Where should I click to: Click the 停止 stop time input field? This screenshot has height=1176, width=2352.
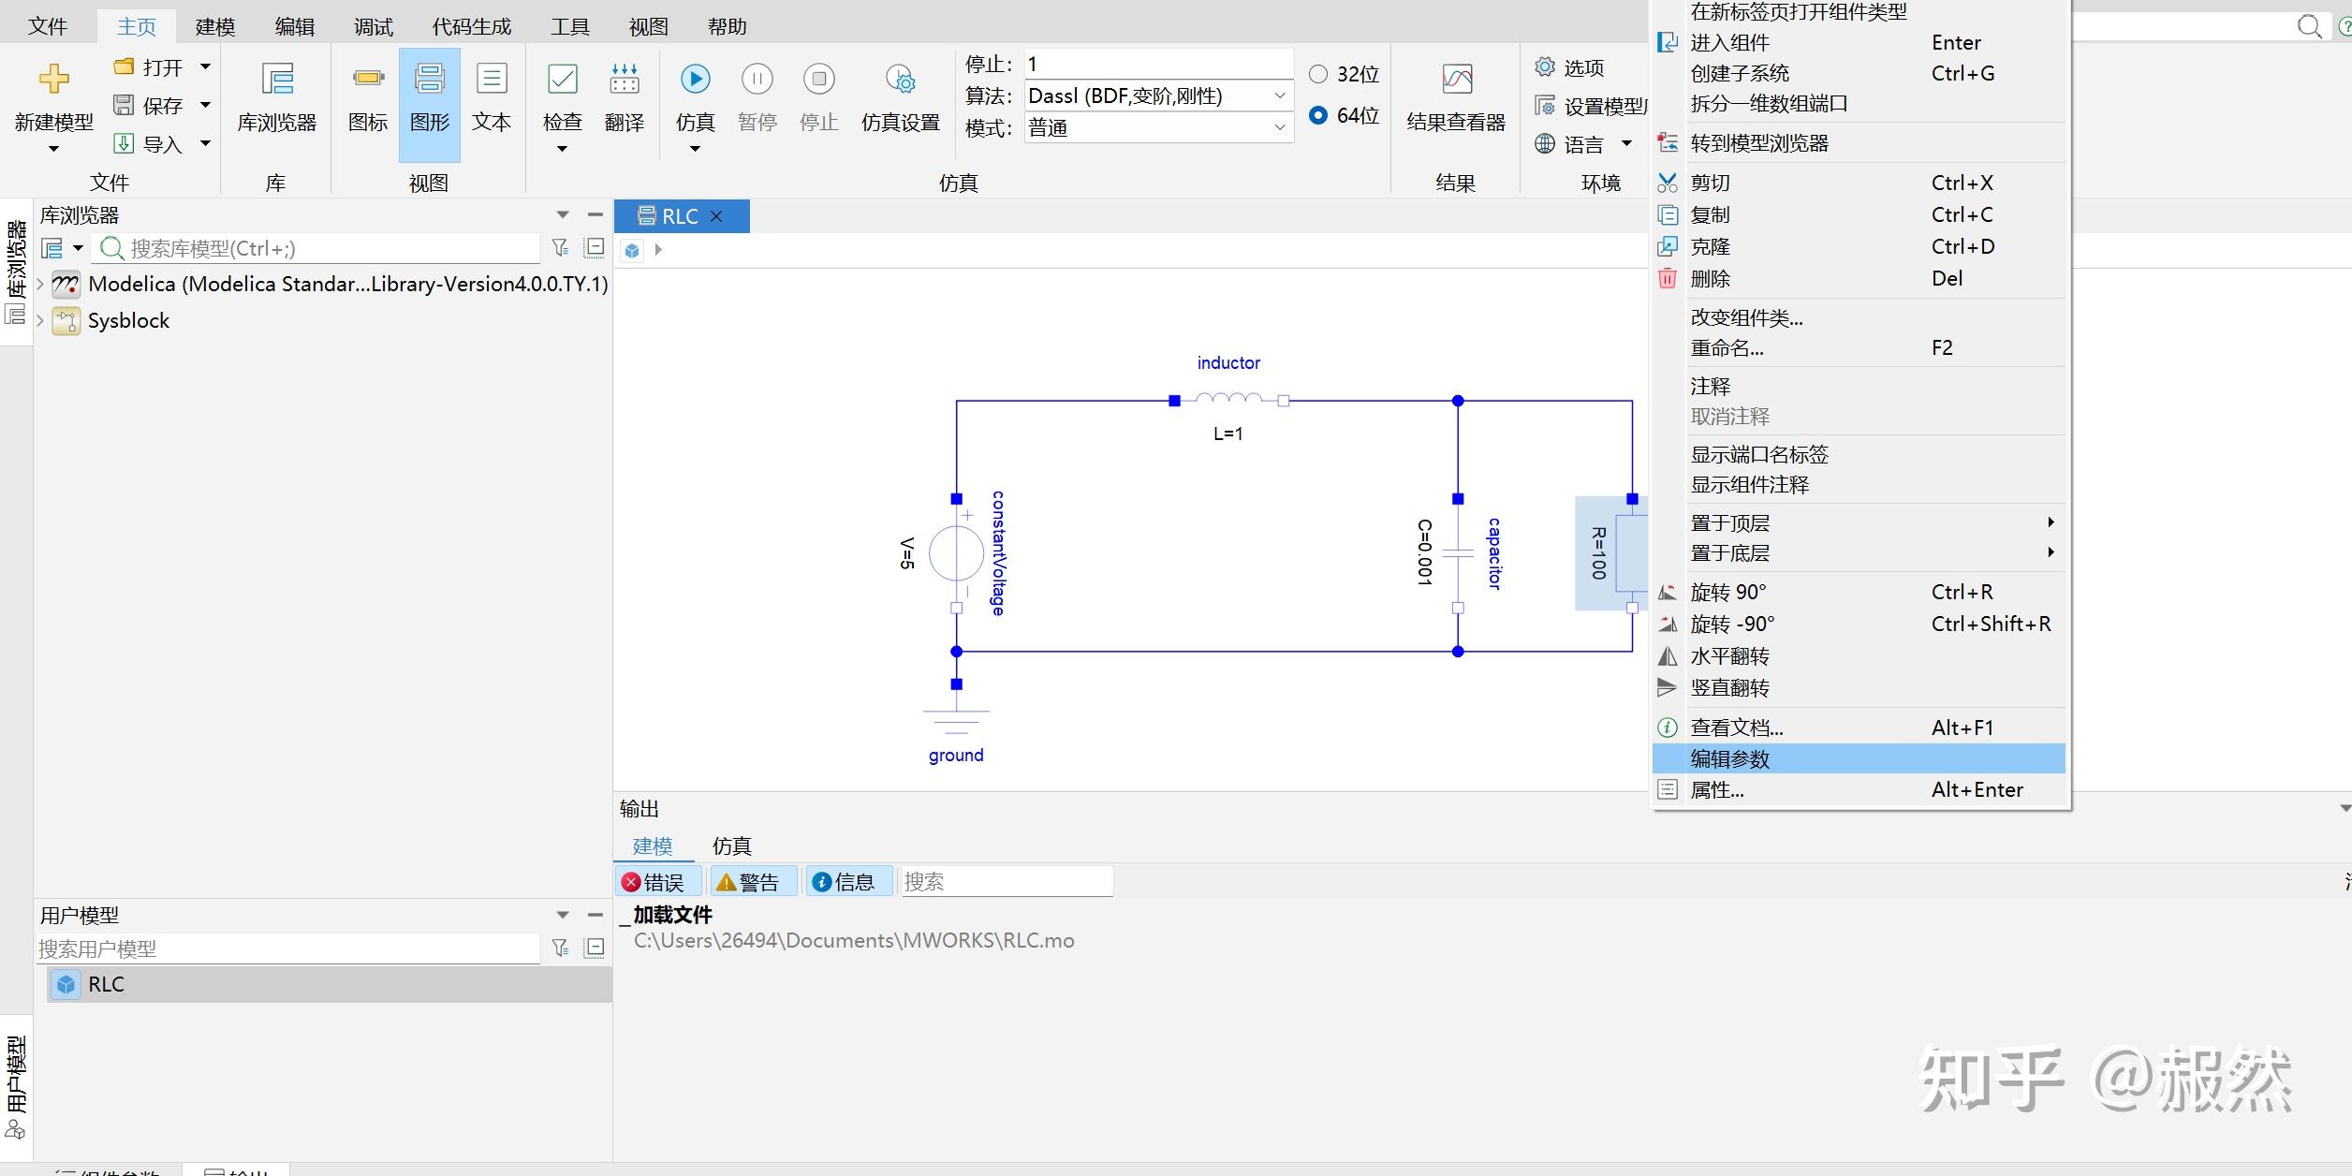[x=1159, y=64]
